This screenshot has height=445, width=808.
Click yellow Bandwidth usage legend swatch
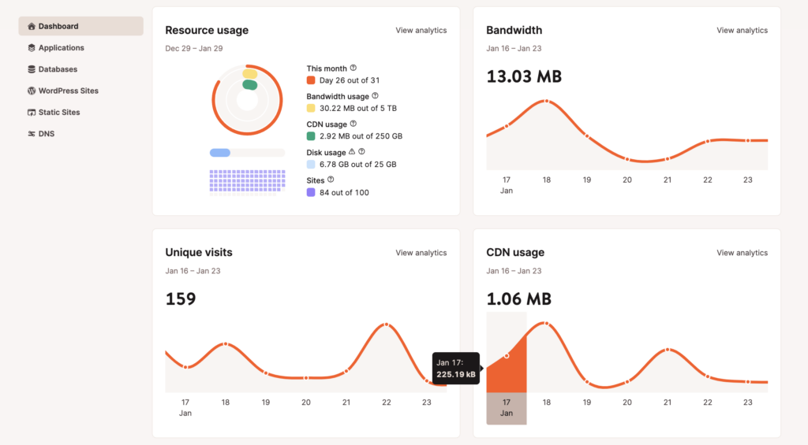[x=311, y=108]
